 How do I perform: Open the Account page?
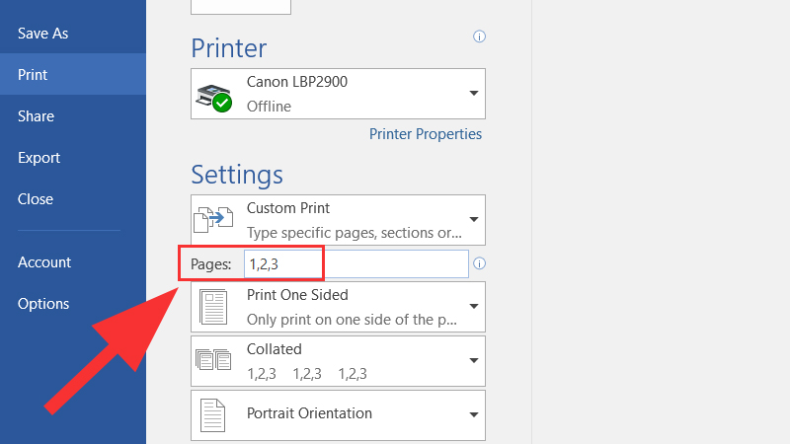coord(44,262)
